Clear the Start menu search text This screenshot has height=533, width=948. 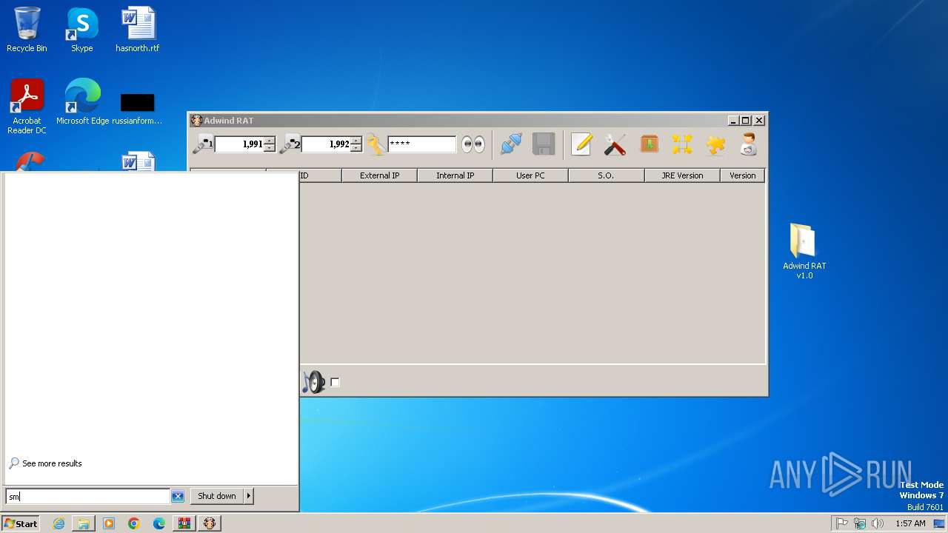178,496
